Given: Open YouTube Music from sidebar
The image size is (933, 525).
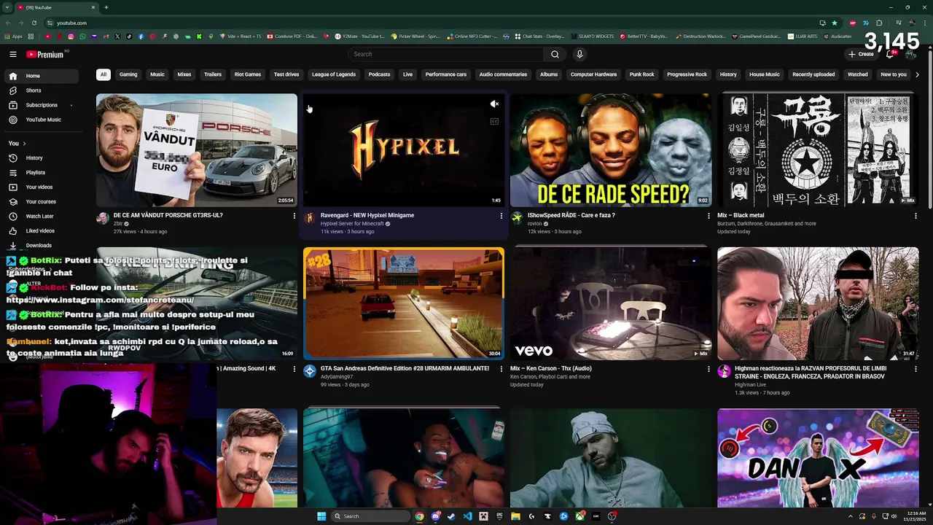Looking at the screenshot, I should (43, 120).
